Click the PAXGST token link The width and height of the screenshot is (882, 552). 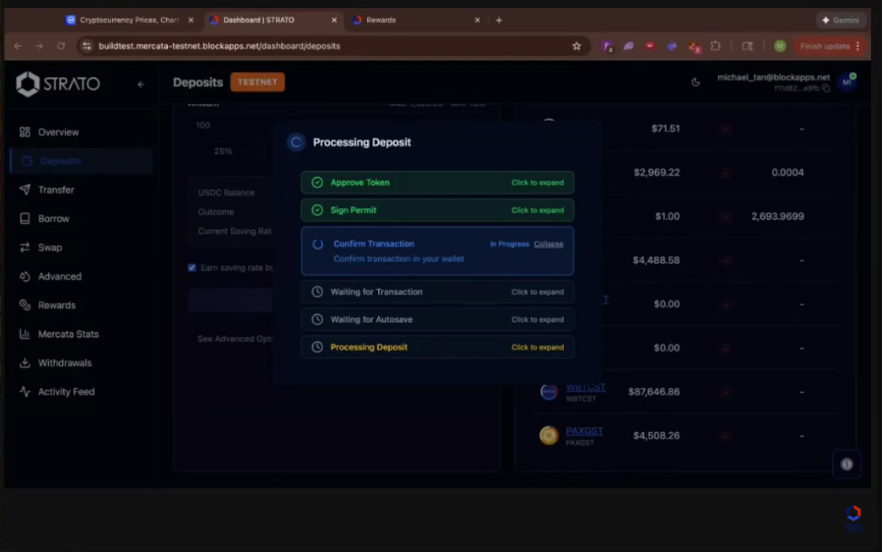(x=584, y=431)
